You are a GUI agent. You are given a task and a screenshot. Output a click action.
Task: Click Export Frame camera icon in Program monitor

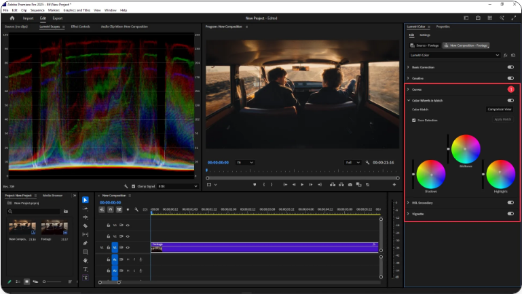point(350,184)
